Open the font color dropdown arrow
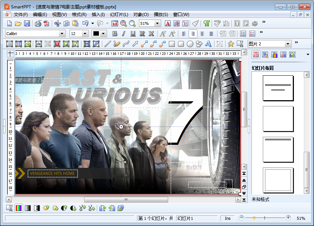This screenshot has height=226, width=314. click(103, 34)
